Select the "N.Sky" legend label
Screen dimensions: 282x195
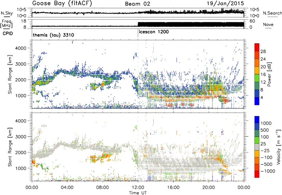pyautogui.click(x=7, y=13)
